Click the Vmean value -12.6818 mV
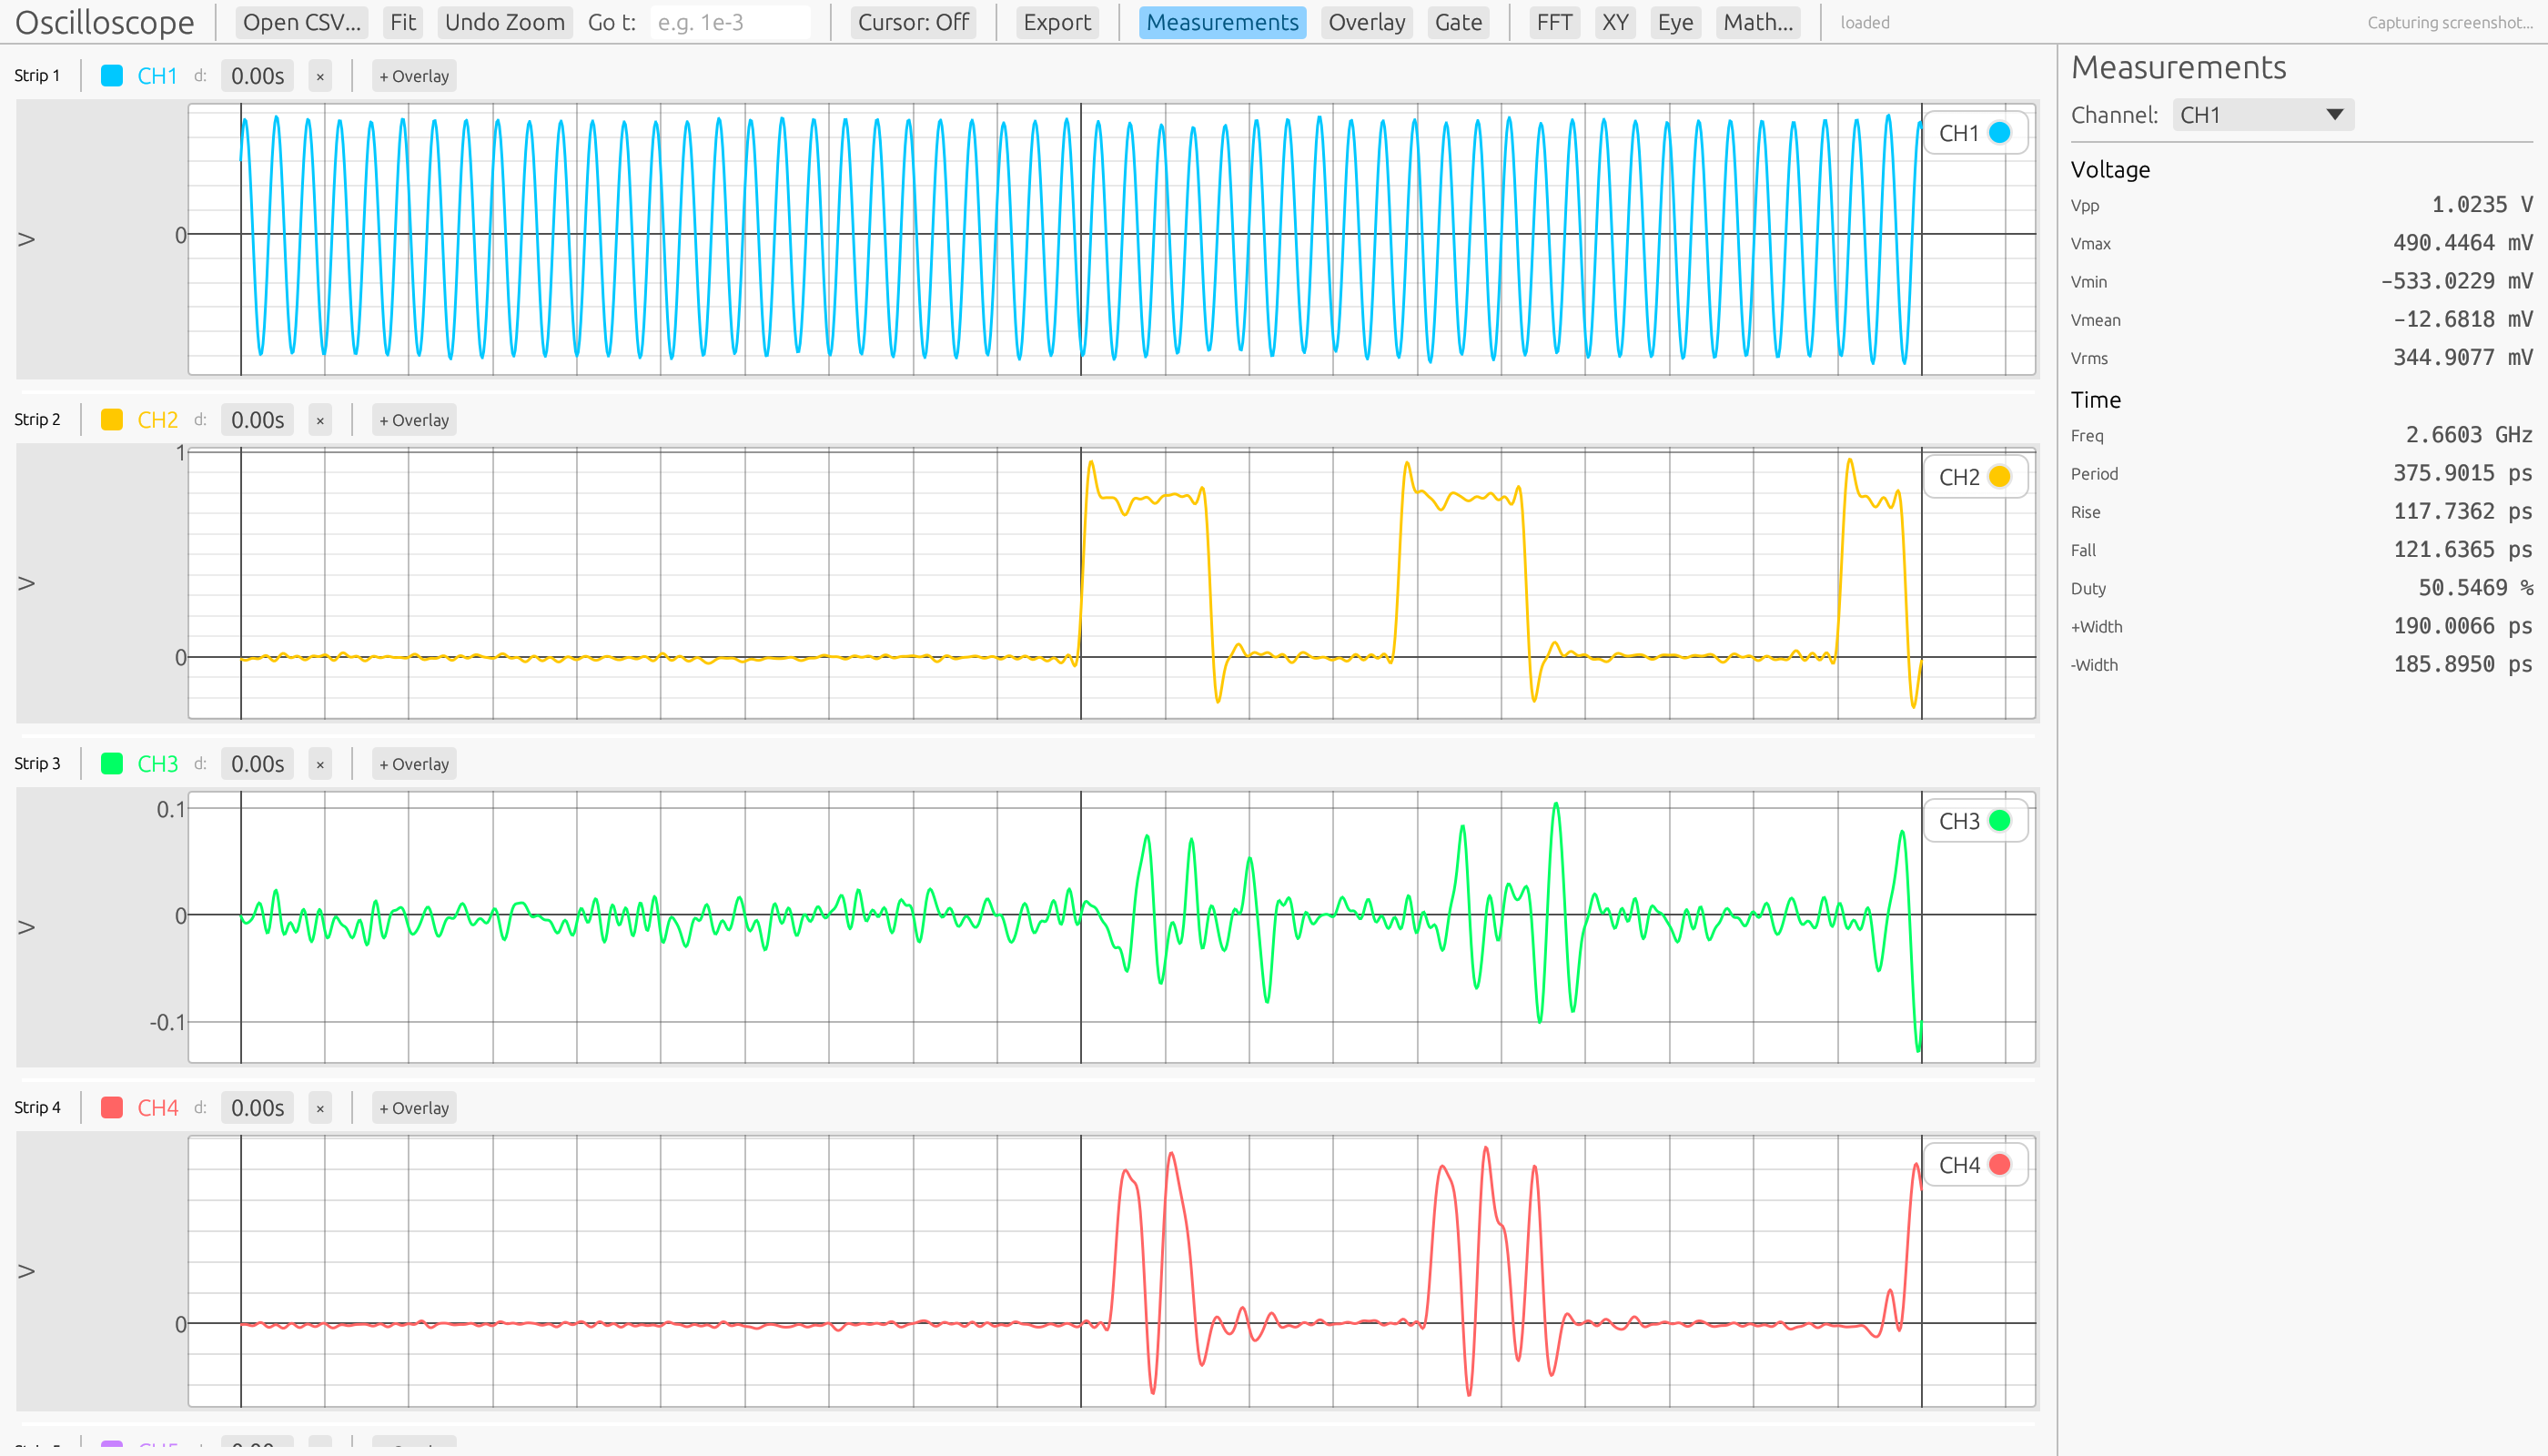The height and width of the screenshot is (1456, 2548). click(x=2462, y=319)
